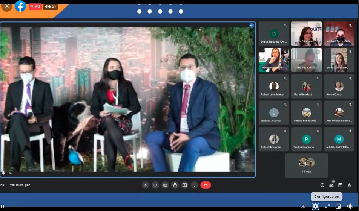Image resolution: width=359 pixels, height=211 pixels.
Task: Select Dirección FMTPC video tile
Action: (x=339, y=60)
